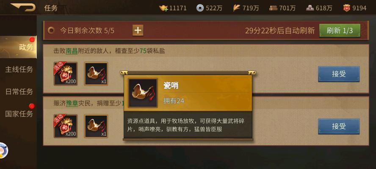Screen dimensions: 376x169
Task: Tap the 瓷哨 x1 reward in first task
Action: (x=96, y=74)
